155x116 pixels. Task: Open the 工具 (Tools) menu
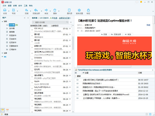[x=25, y=6]
